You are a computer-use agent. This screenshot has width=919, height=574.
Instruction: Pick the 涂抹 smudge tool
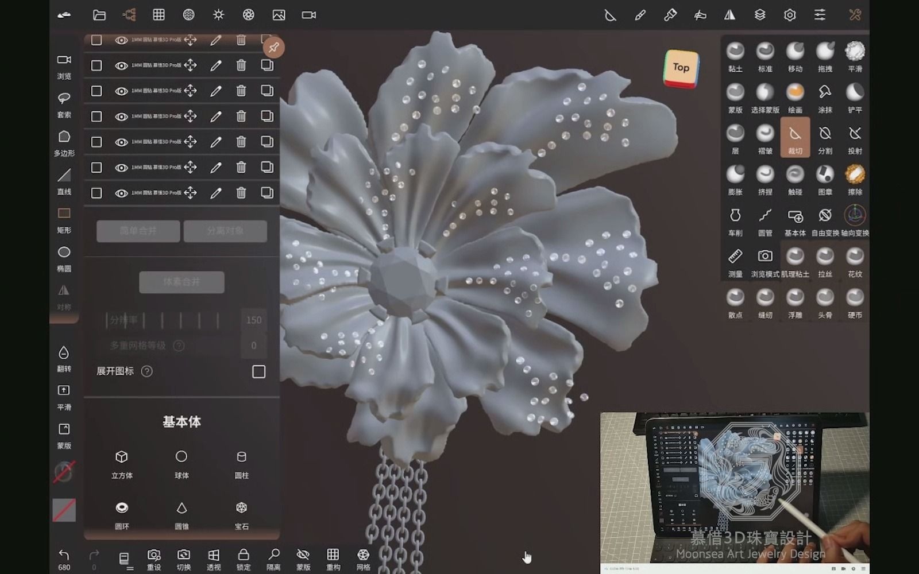click(825, 98)
